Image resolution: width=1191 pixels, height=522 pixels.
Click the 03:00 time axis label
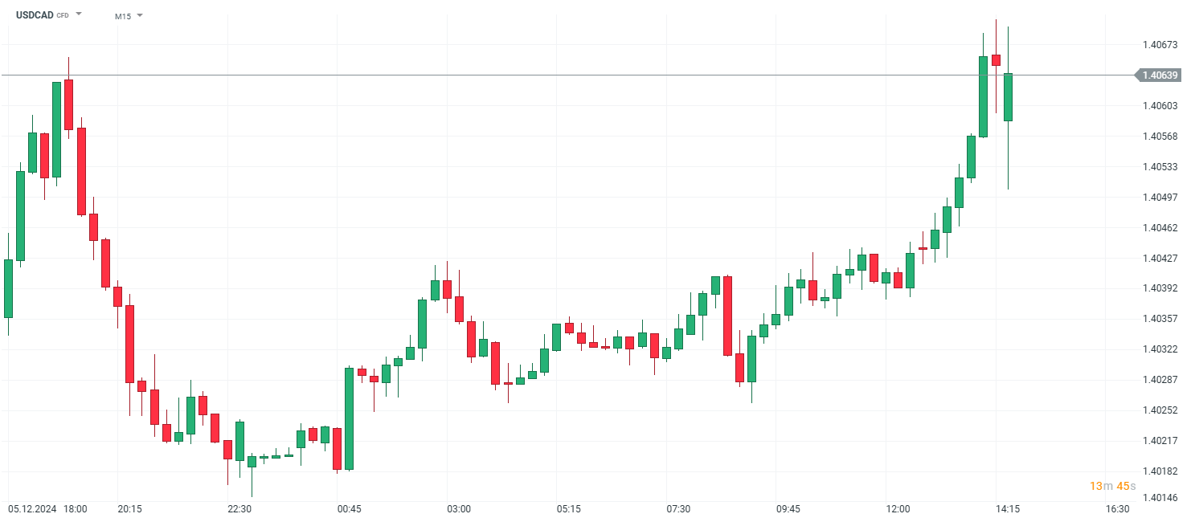tap(459, 509)
